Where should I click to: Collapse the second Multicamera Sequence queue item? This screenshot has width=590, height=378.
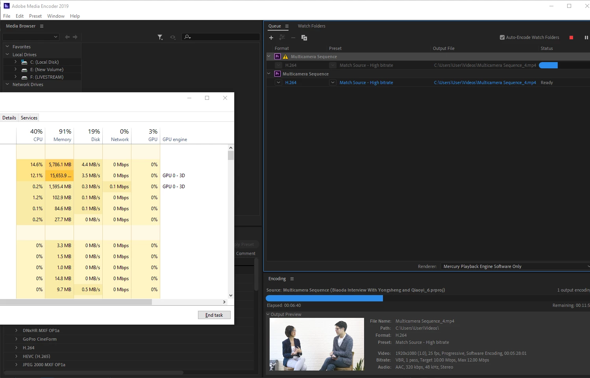pos(269,73)
